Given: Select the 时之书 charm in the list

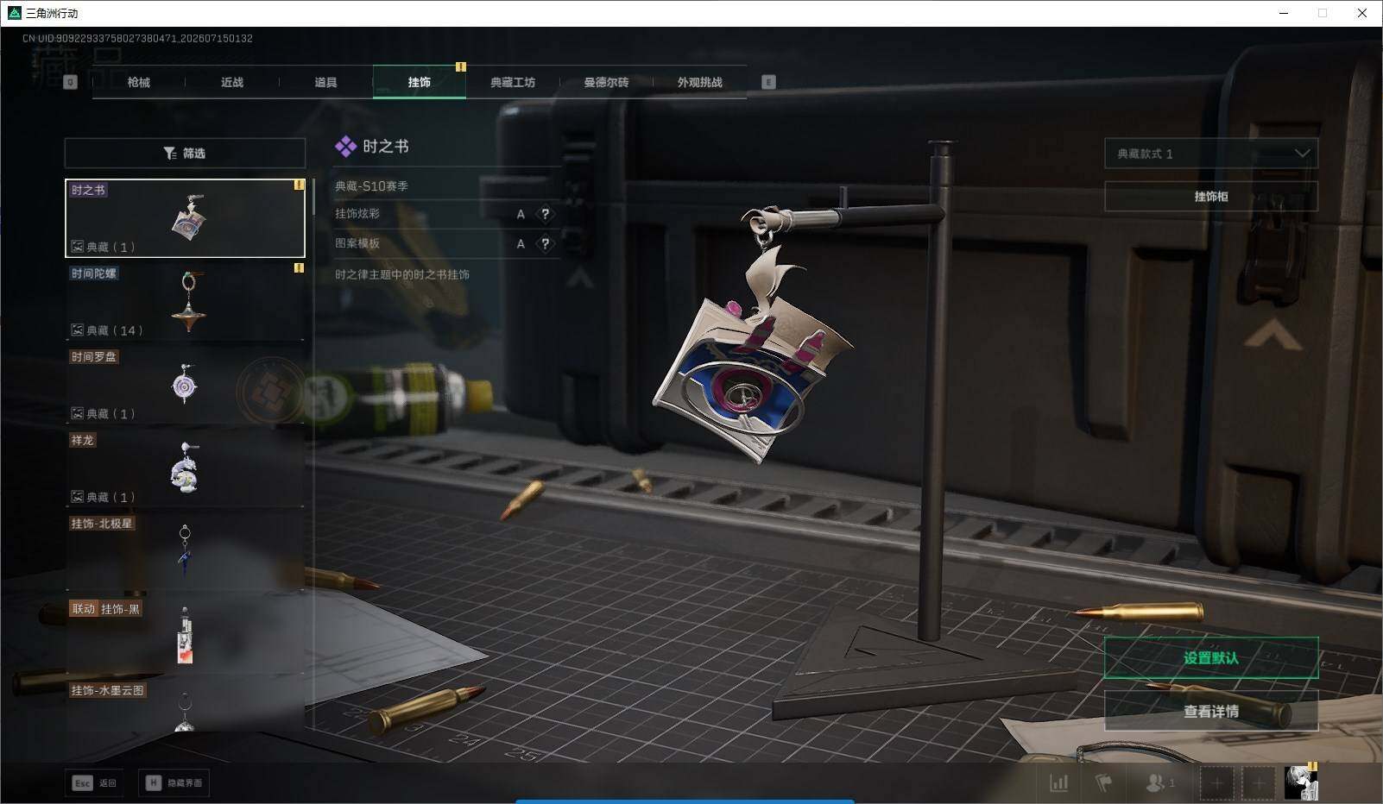Looking at the screenshot, I should tap(185, 218).
